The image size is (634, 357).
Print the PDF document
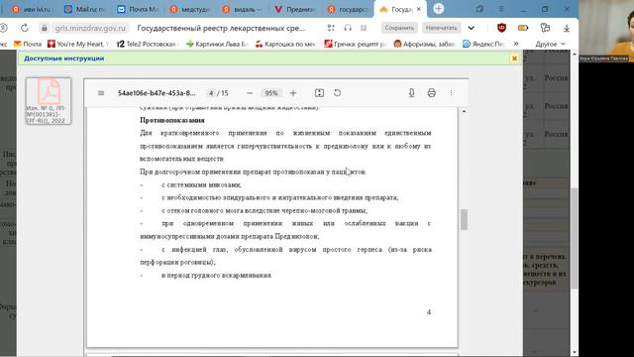click(432, 93)
